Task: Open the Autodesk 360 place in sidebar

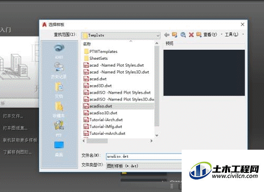Action: tap(59, 51)
